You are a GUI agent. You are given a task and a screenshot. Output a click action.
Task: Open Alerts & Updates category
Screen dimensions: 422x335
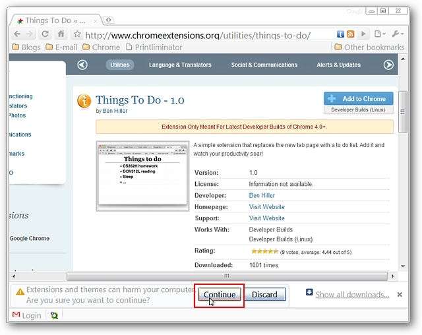coord(338,65)
